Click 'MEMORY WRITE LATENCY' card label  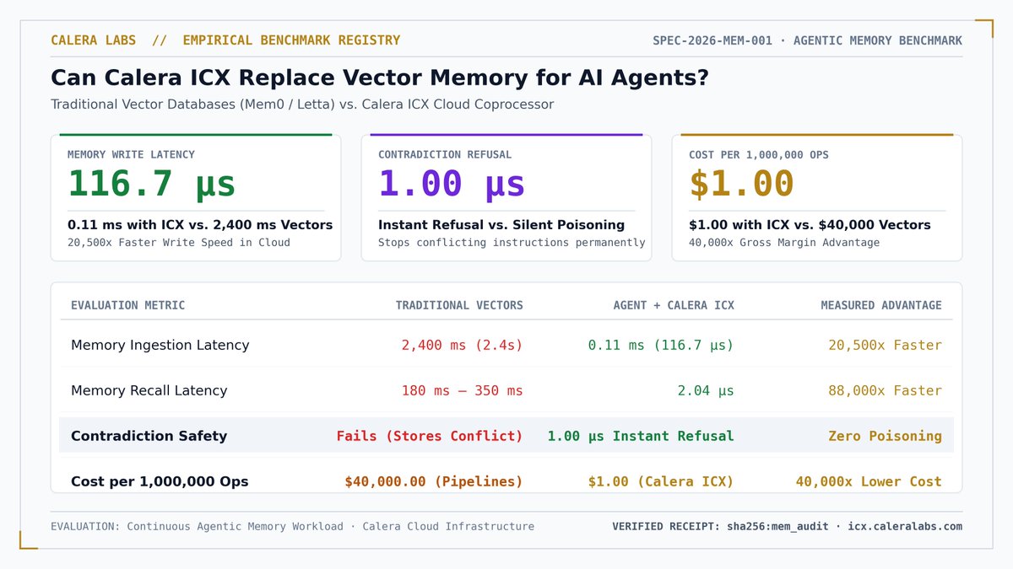(131, 155)
